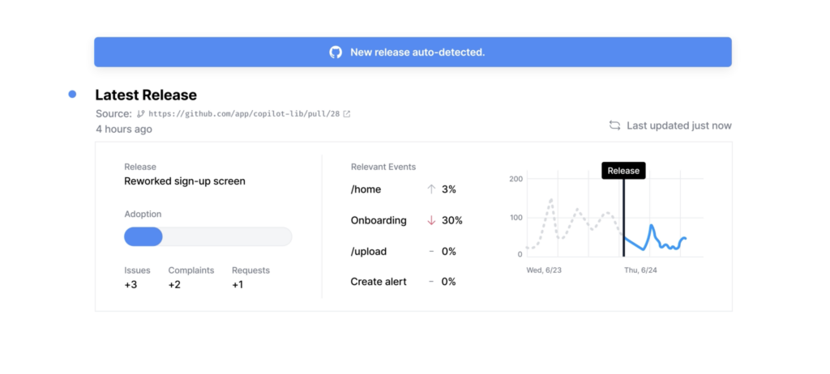
Task: Click the Latest Release heading
Action: (x=146, y=95)
